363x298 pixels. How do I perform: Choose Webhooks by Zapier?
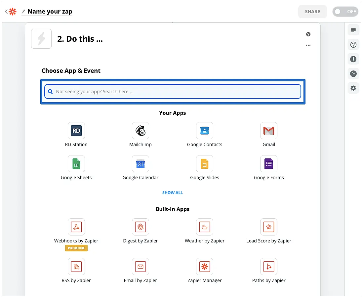point(76,227)
